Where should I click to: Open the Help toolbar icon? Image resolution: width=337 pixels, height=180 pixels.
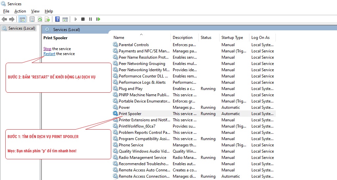(x=57, y=19)
